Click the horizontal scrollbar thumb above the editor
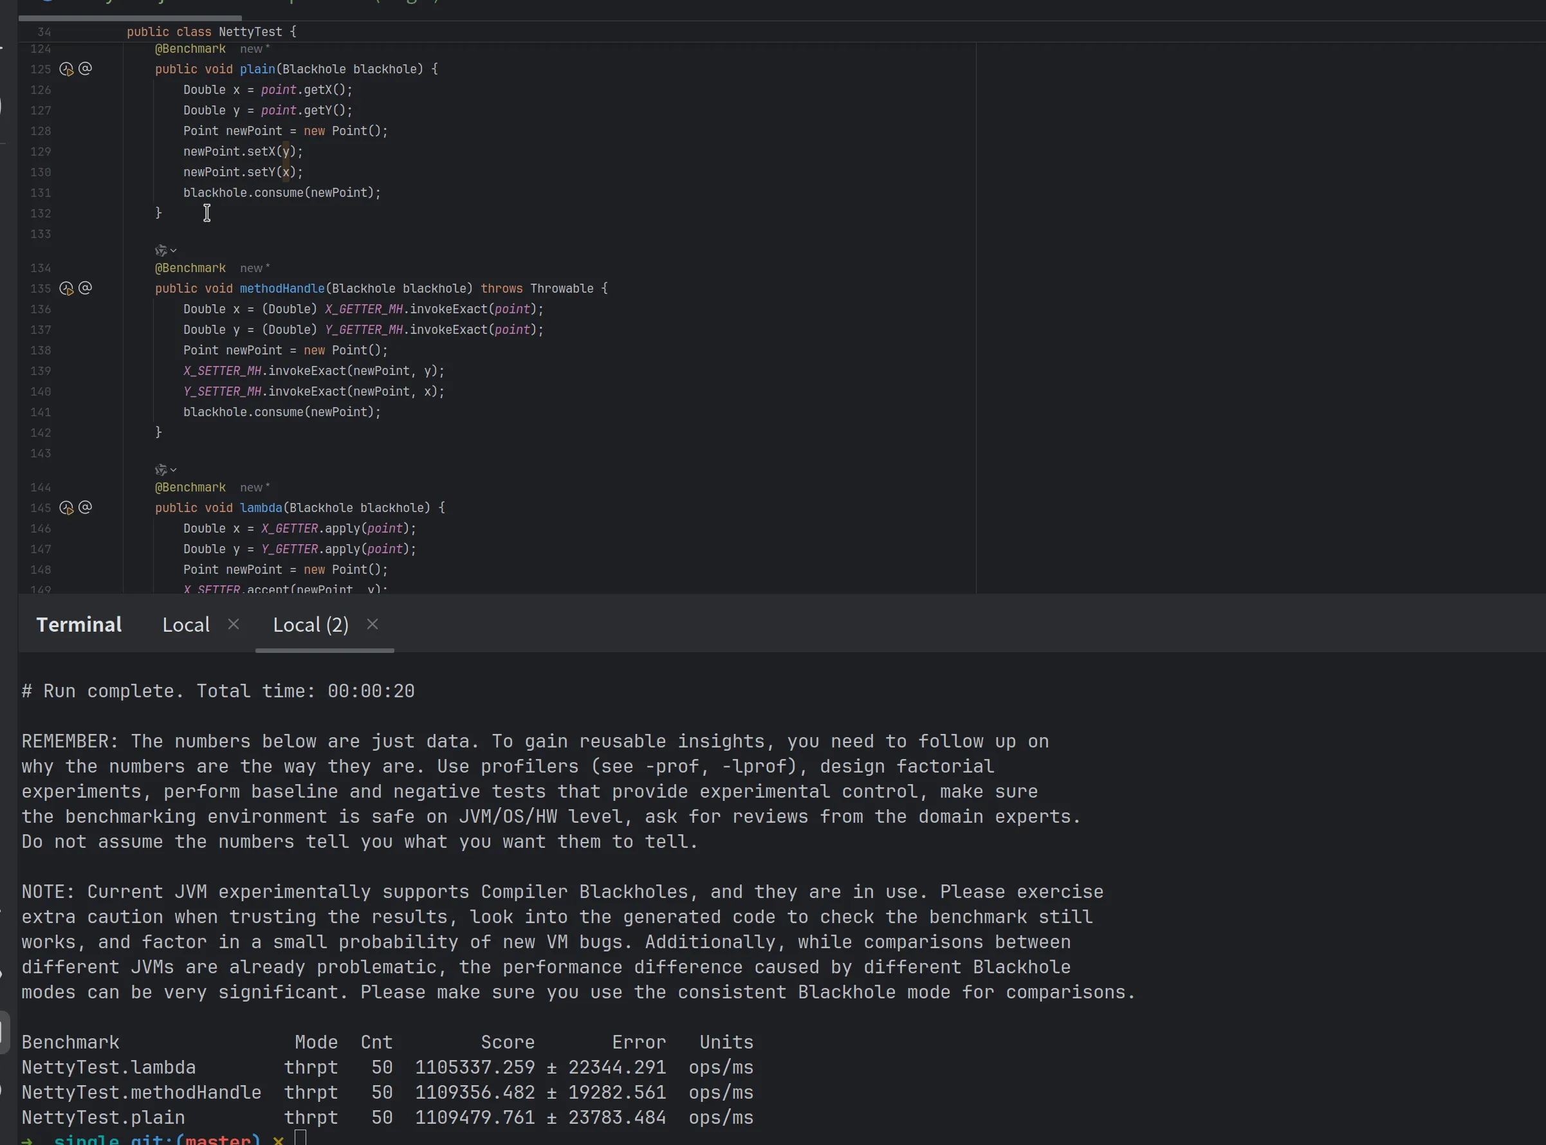Viewport: 1546px width, 1145px height. tap(131, 17)
